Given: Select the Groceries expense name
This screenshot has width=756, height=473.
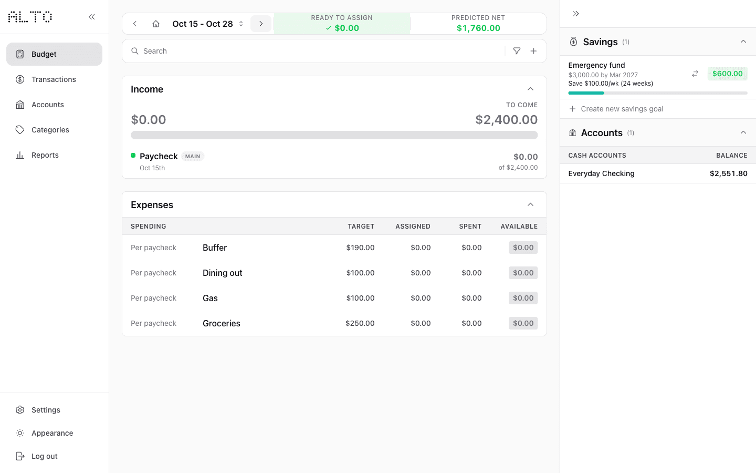Looking at the screenshot, I should pyautogui.click(x=222, y=323).
